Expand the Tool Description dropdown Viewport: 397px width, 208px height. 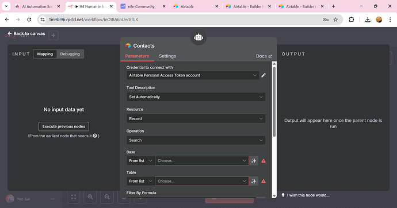point(196,97)
